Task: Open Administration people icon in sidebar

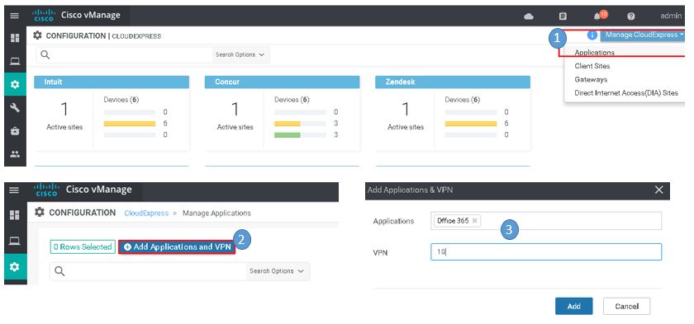Action: (15, 154)
